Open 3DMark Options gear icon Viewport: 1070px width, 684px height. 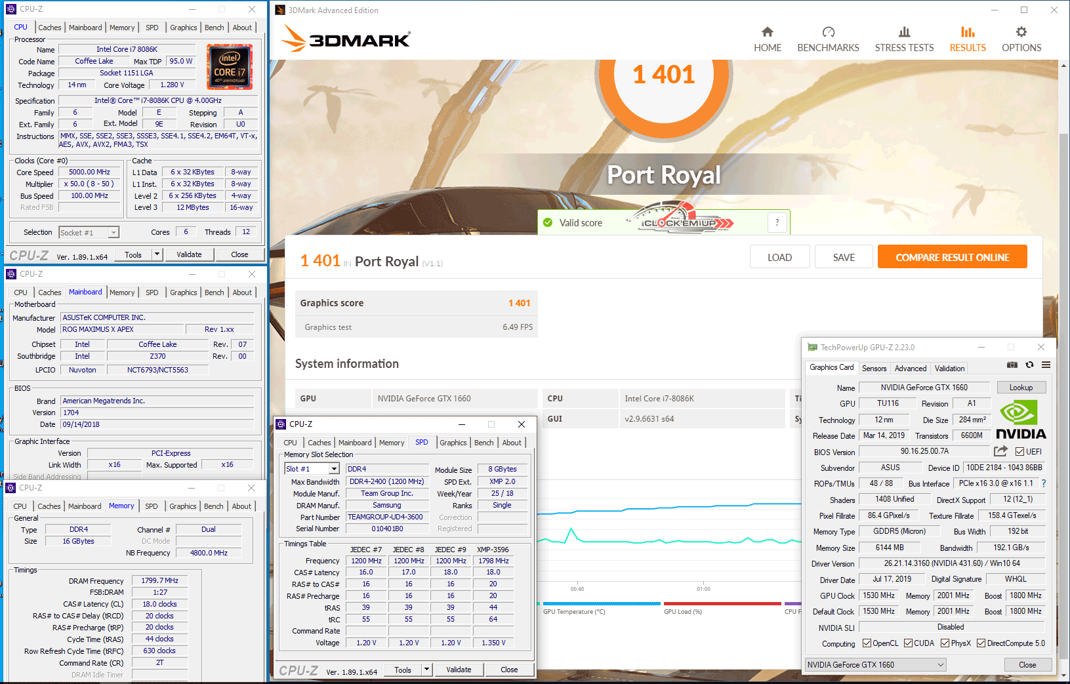point(1021,32)
